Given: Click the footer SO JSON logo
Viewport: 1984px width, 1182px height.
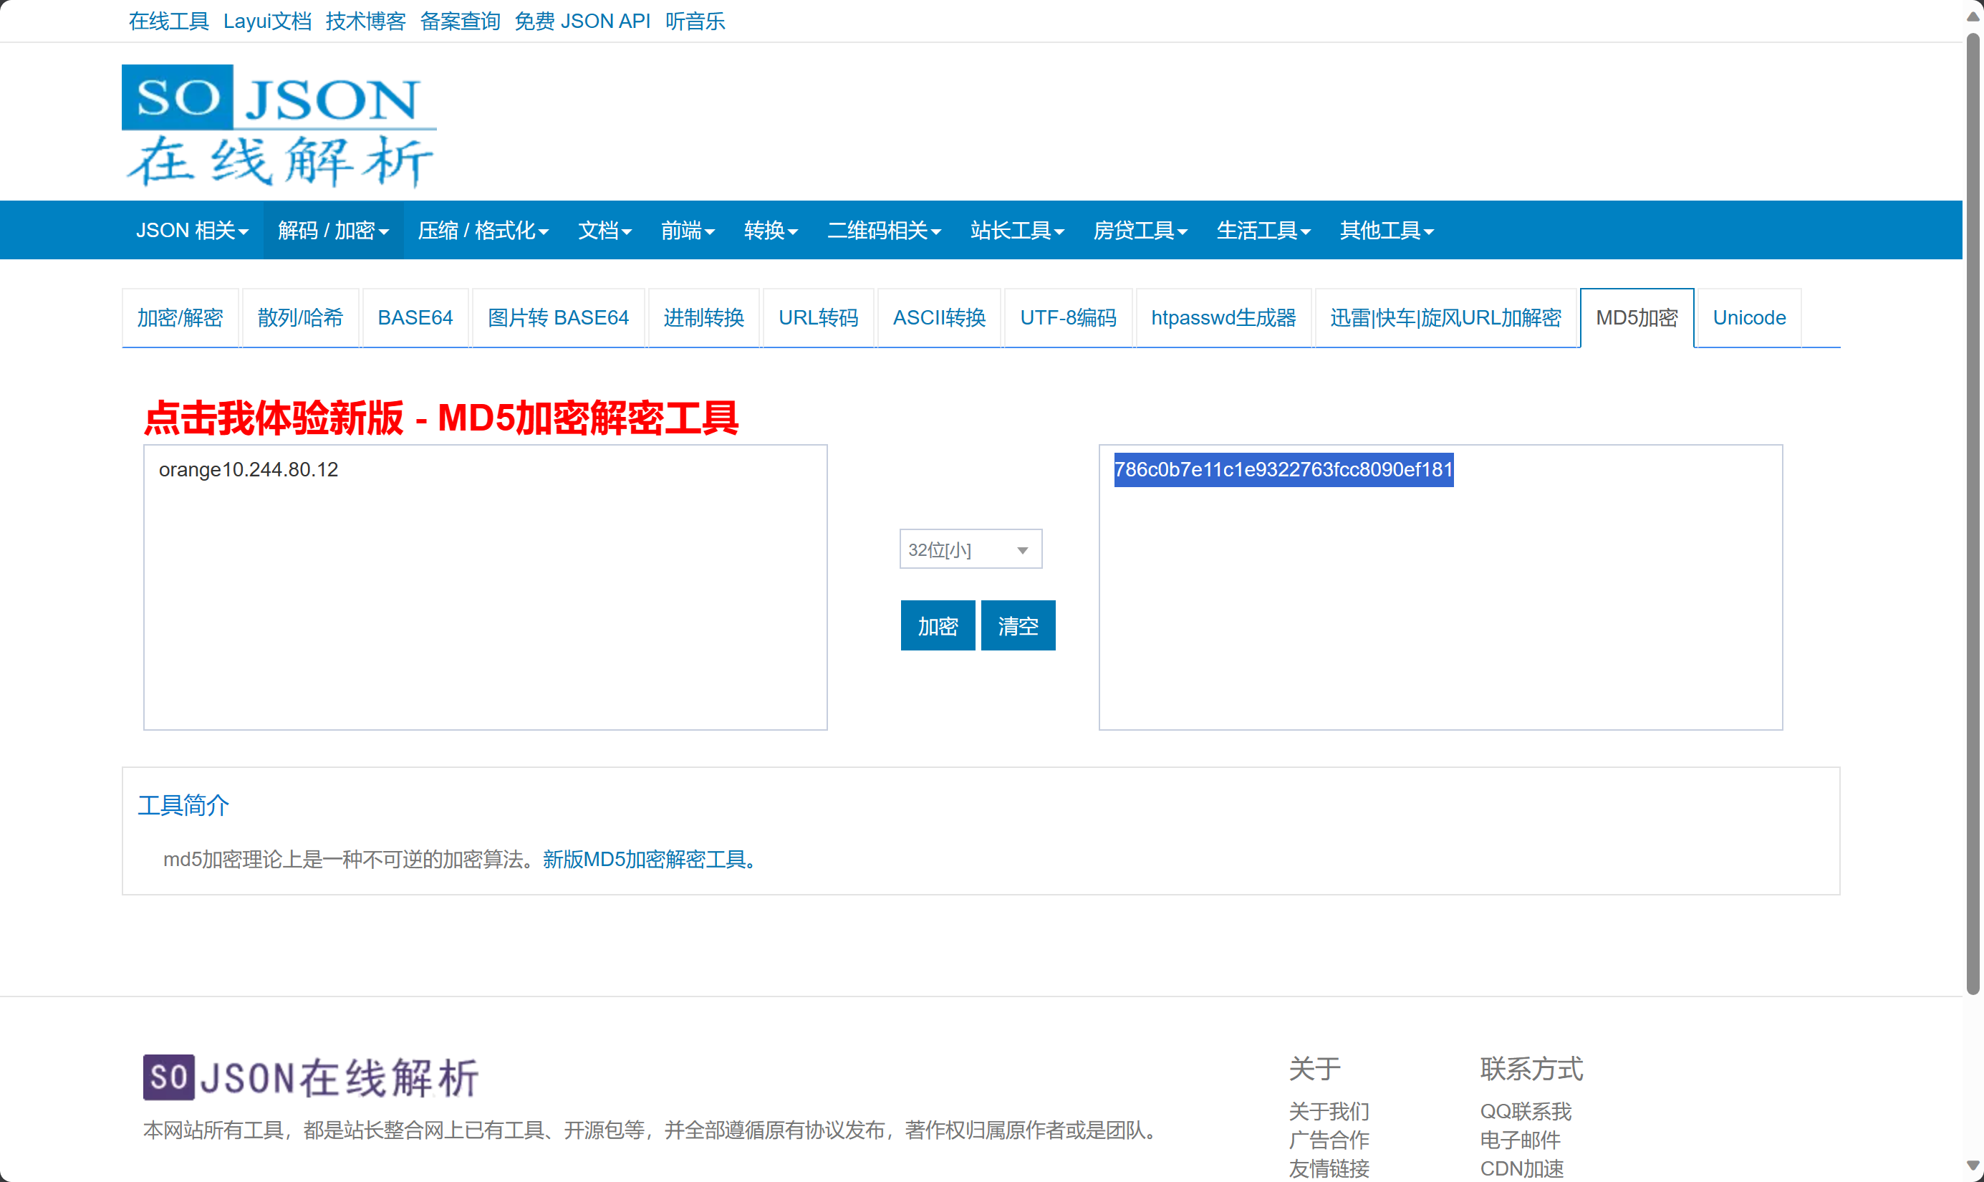Looking at the screenshot, I should (311, 1077).
